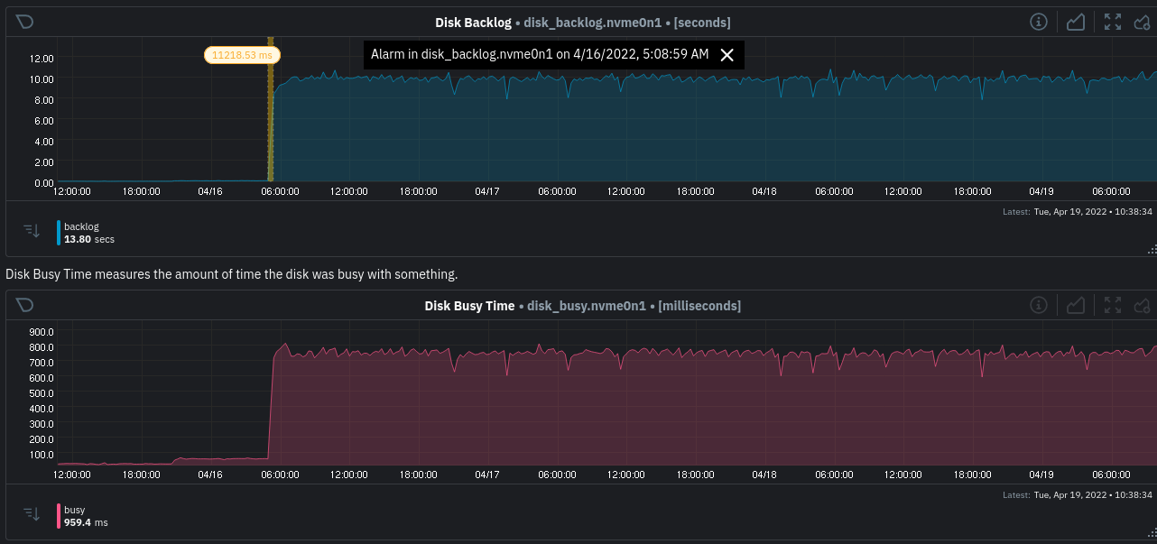Expand the Disk Busy Time chart to fullscreen
Viewport: 1157px width, 544px height.
(x=1112, y=305)
